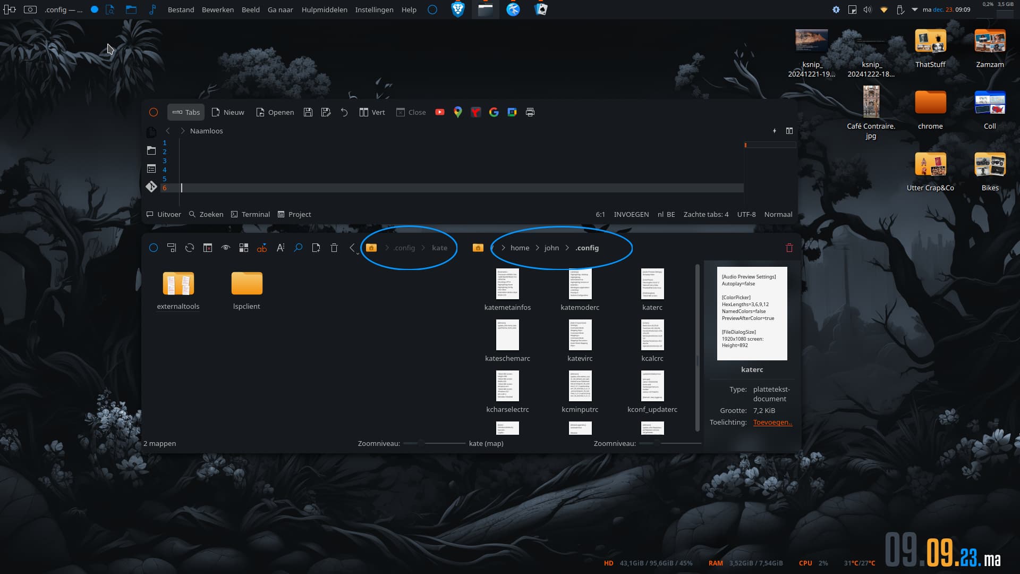Click the split view icon at Kate tab bar right
Image resolution: width=1020 pixels, height=574 pixels.
point(789,131)
